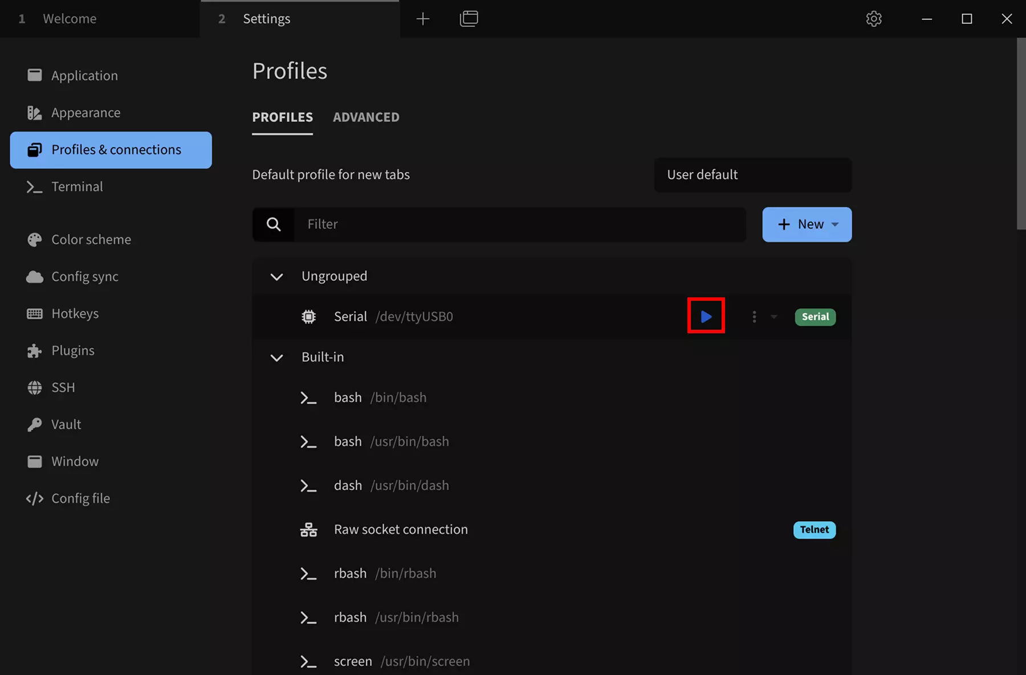The width and height of the screenshot is (1026, 675).
Task: Open Vault section with key icon
Action: click(35, 424)
